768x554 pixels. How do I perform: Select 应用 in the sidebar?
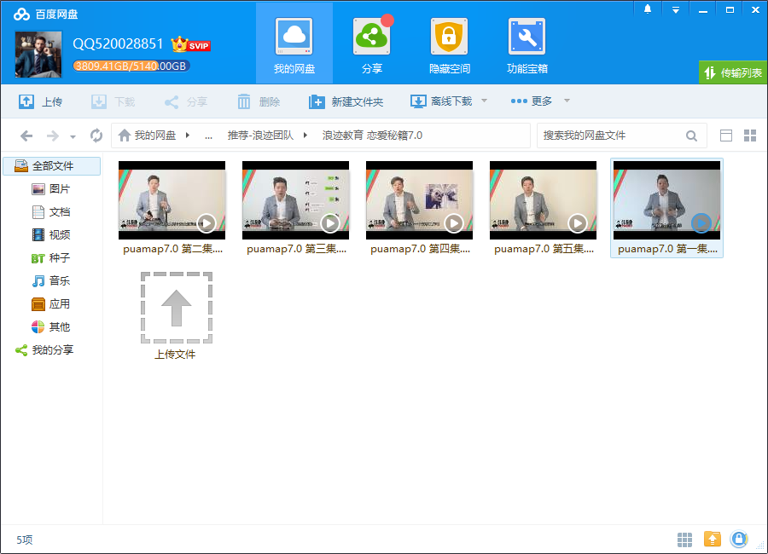click(x=51, y=304)
